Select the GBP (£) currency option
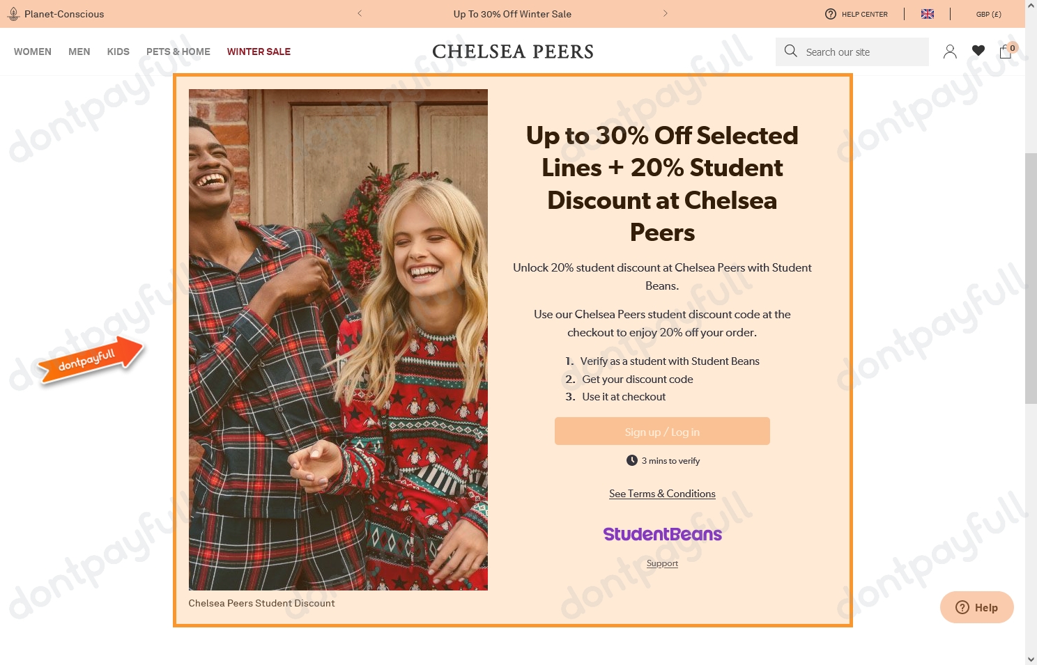This screenshot has height=665, width=1037. pos(989,14)
